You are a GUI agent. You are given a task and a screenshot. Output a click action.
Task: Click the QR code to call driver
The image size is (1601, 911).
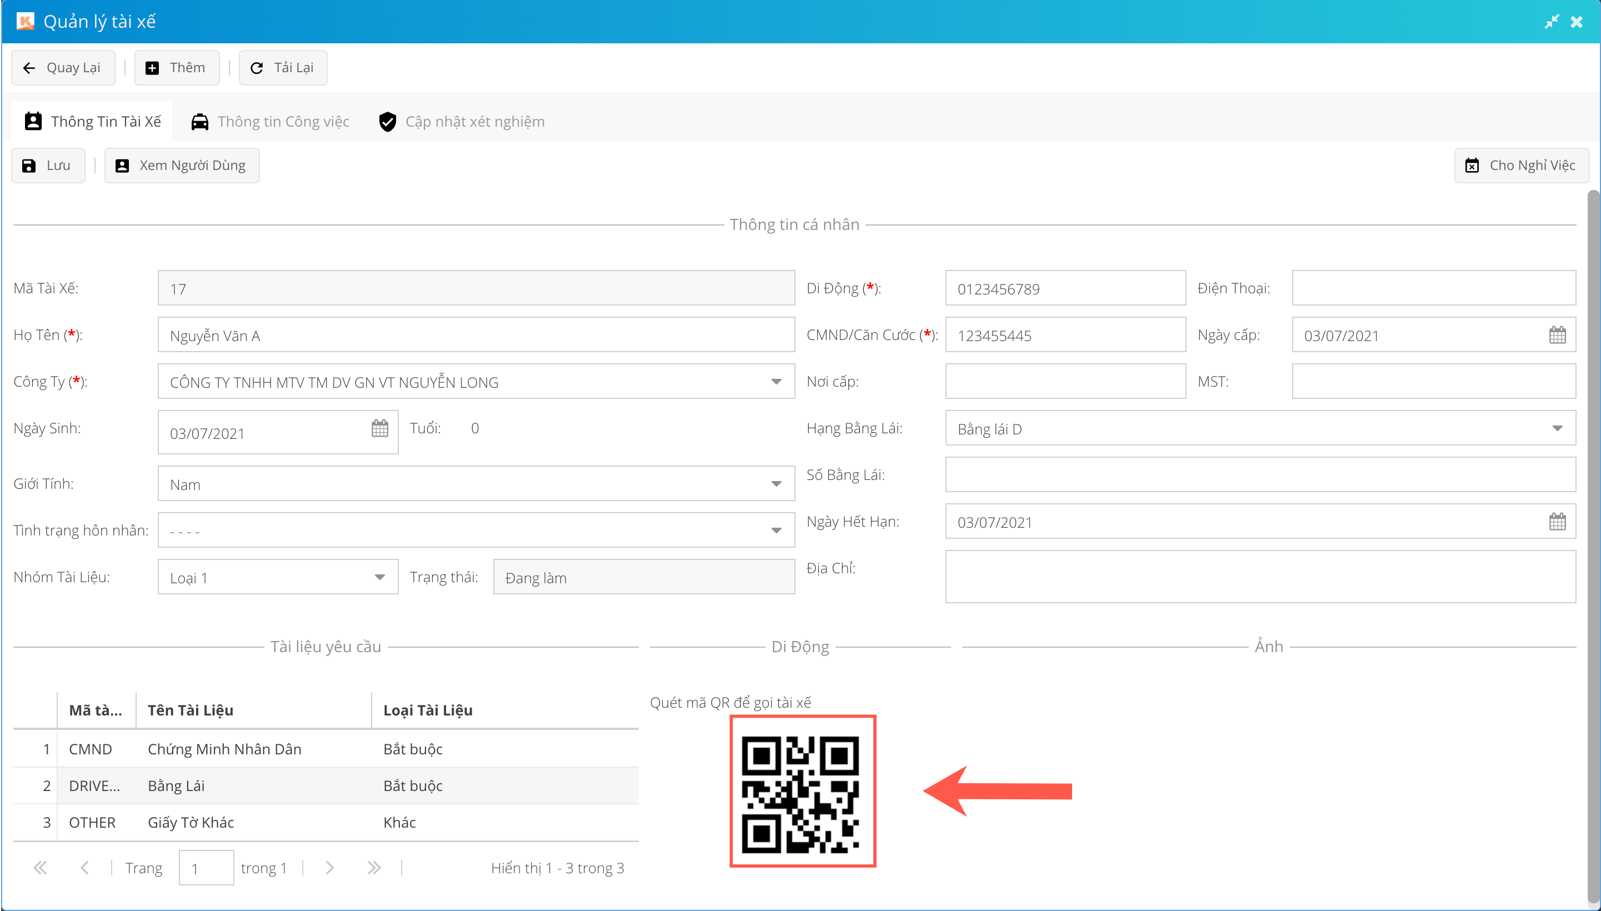802,792
